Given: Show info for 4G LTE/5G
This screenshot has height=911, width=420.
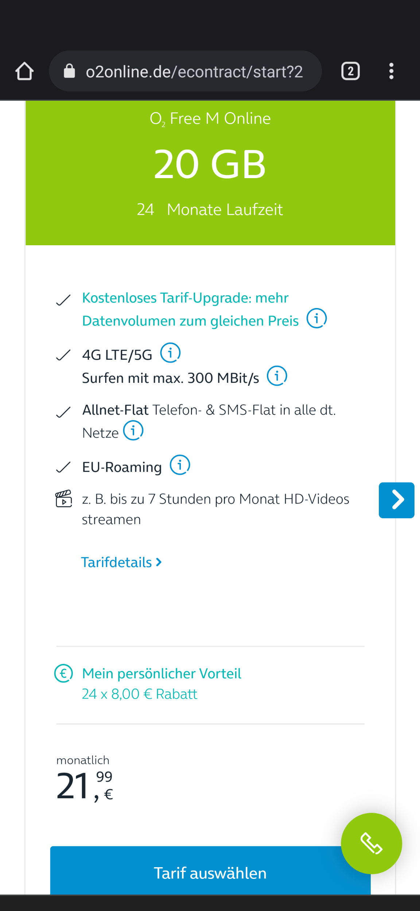Looking at the screenshot, I should (x=170, y=353).
